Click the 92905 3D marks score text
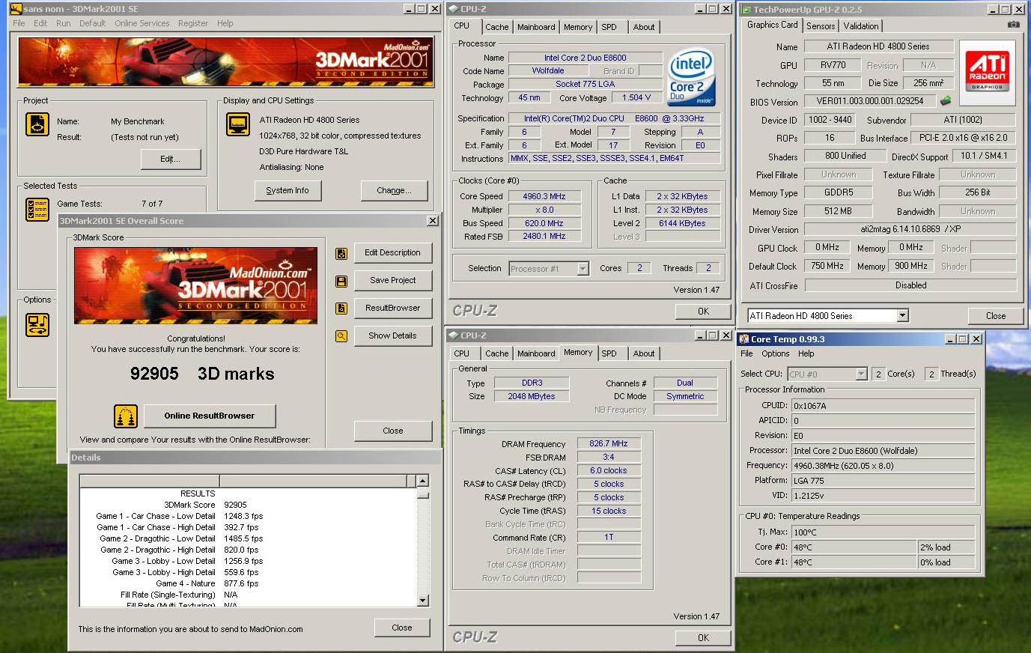The width and height of the screenshot is (1031, 653). pos(202,374)
